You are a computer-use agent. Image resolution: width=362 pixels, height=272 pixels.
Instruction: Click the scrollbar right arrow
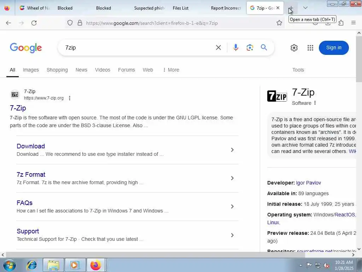click(353, 255)
